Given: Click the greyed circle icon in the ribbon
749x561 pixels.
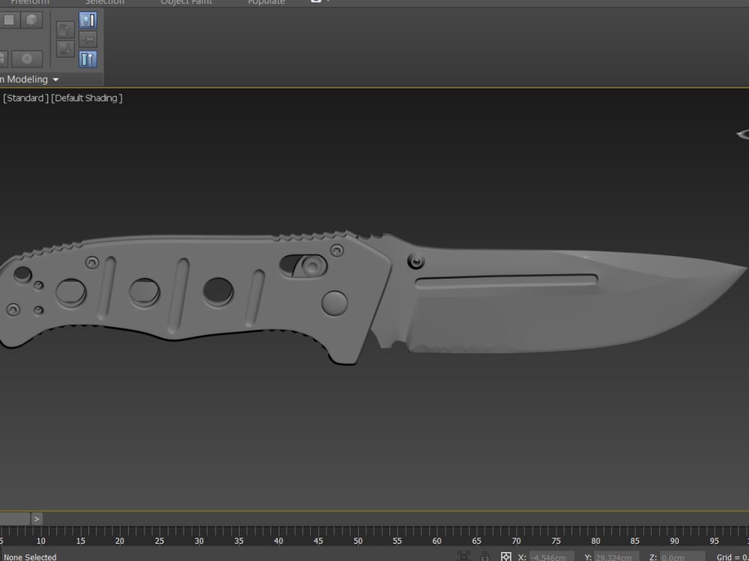Looking at the screenshot, I should click(27, 58).
